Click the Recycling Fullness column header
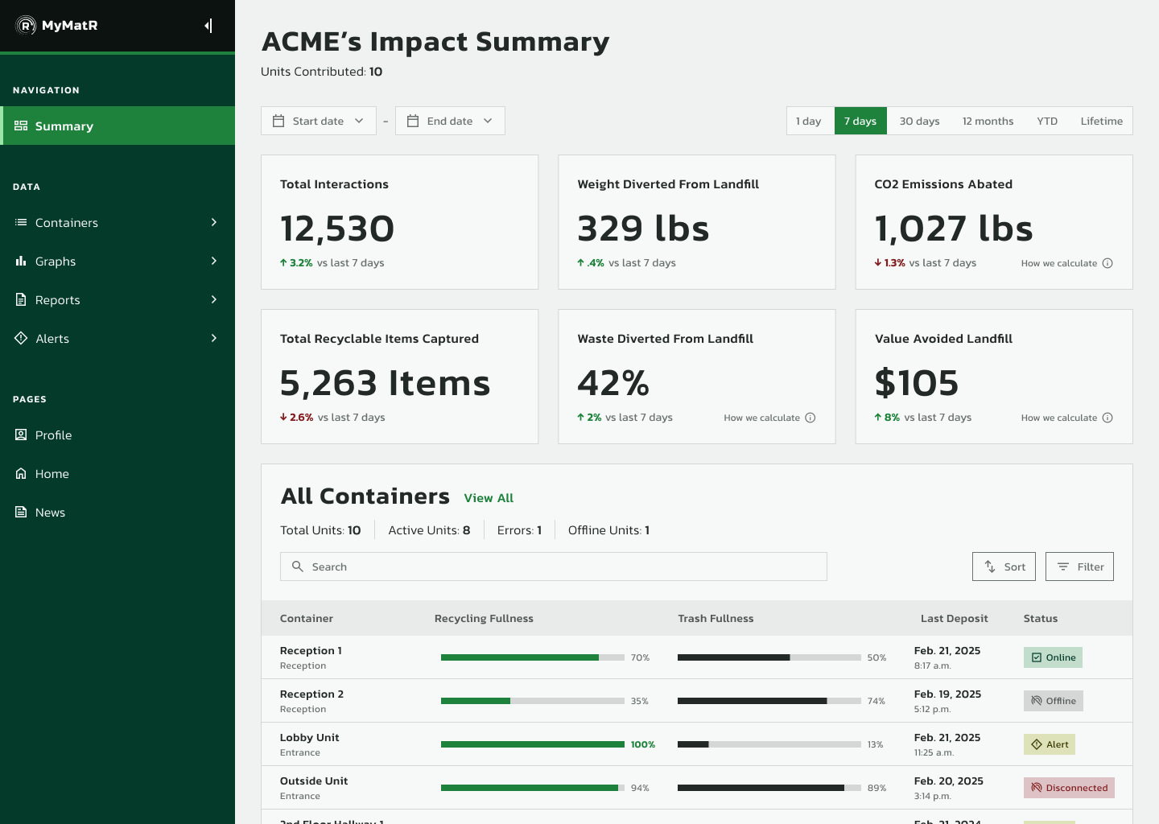The image size is (1159, 824). pyautogui.click(x=484, y=618)
